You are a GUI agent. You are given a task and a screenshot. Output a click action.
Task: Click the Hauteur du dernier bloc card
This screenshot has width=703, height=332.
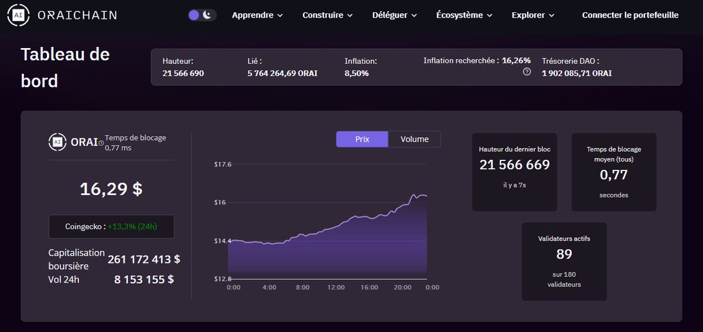coord(514,172)
